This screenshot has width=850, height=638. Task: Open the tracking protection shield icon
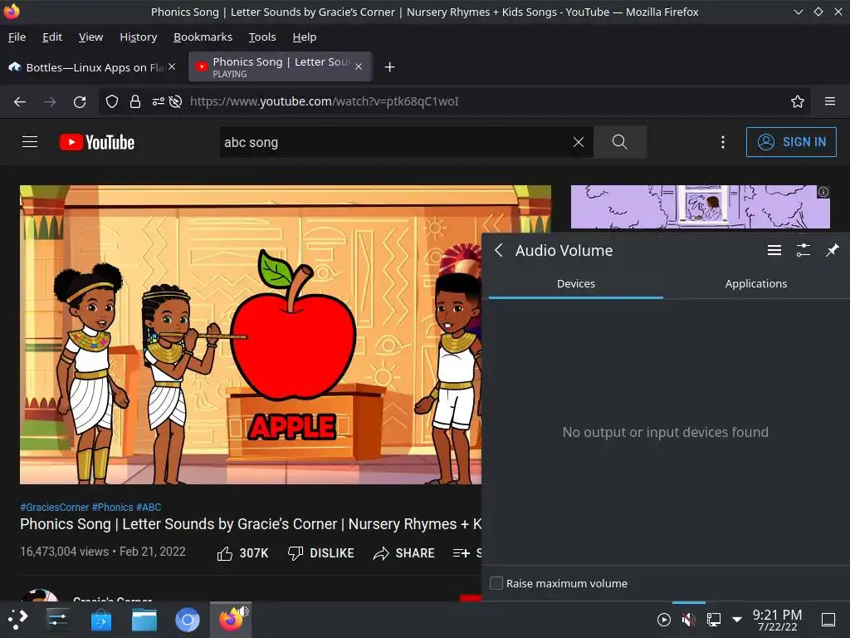point(112,101)
